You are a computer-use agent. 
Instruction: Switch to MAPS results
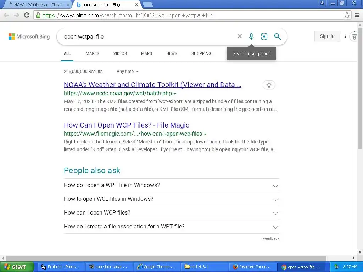(146, 53)
